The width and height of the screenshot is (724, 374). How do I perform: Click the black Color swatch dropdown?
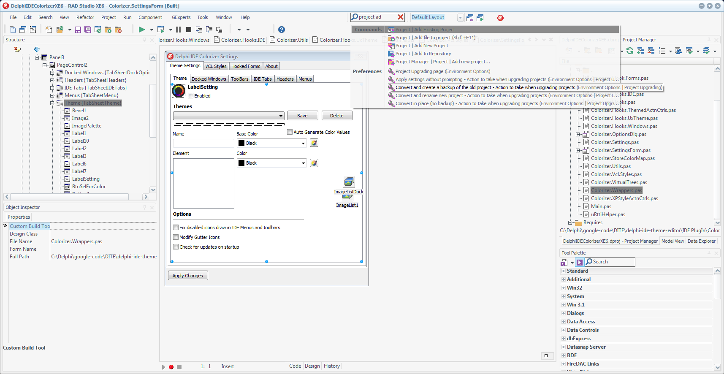(x=272, y=163)
